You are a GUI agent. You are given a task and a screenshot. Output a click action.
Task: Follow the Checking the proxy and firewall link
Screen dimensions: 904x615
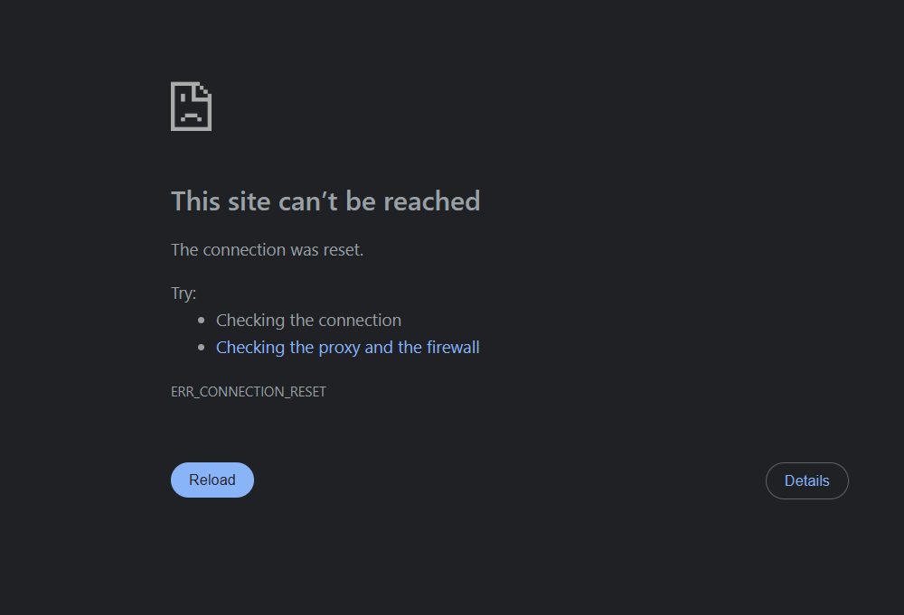(348, 347)
